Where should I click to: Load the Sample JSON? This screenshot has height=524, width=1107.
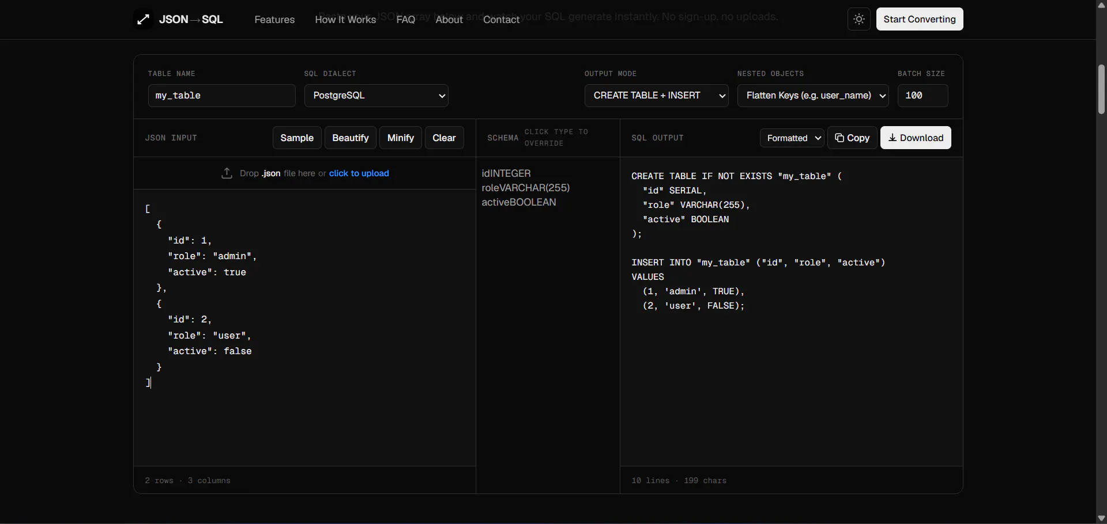(297, 138)
